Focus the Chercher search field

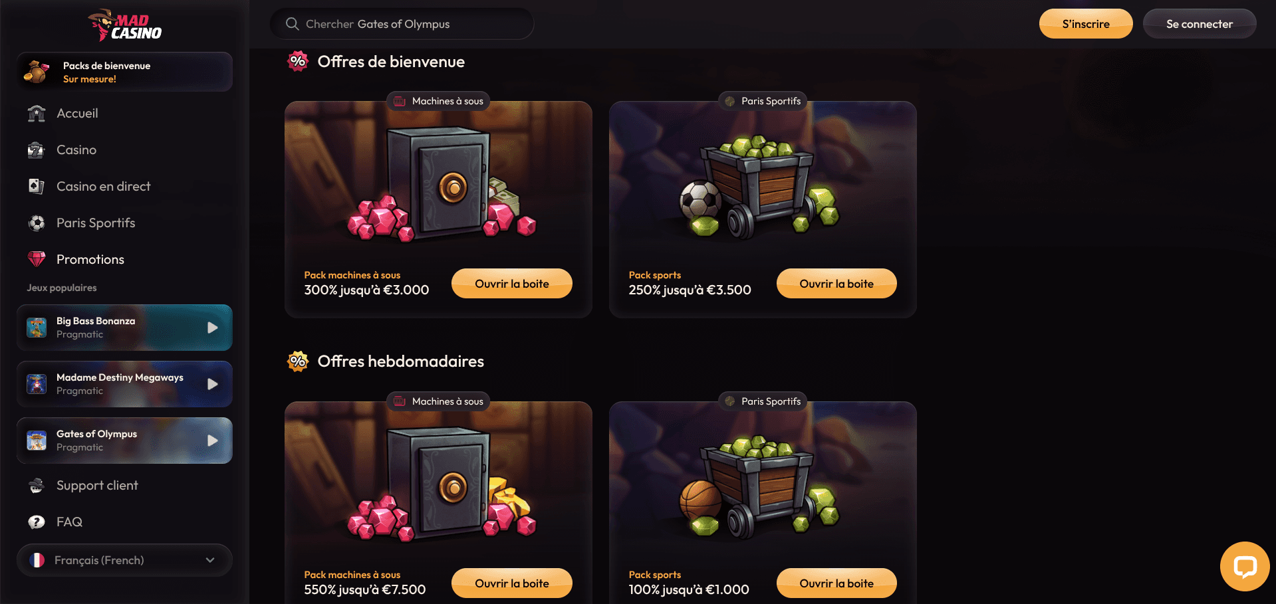click(402, 24)
